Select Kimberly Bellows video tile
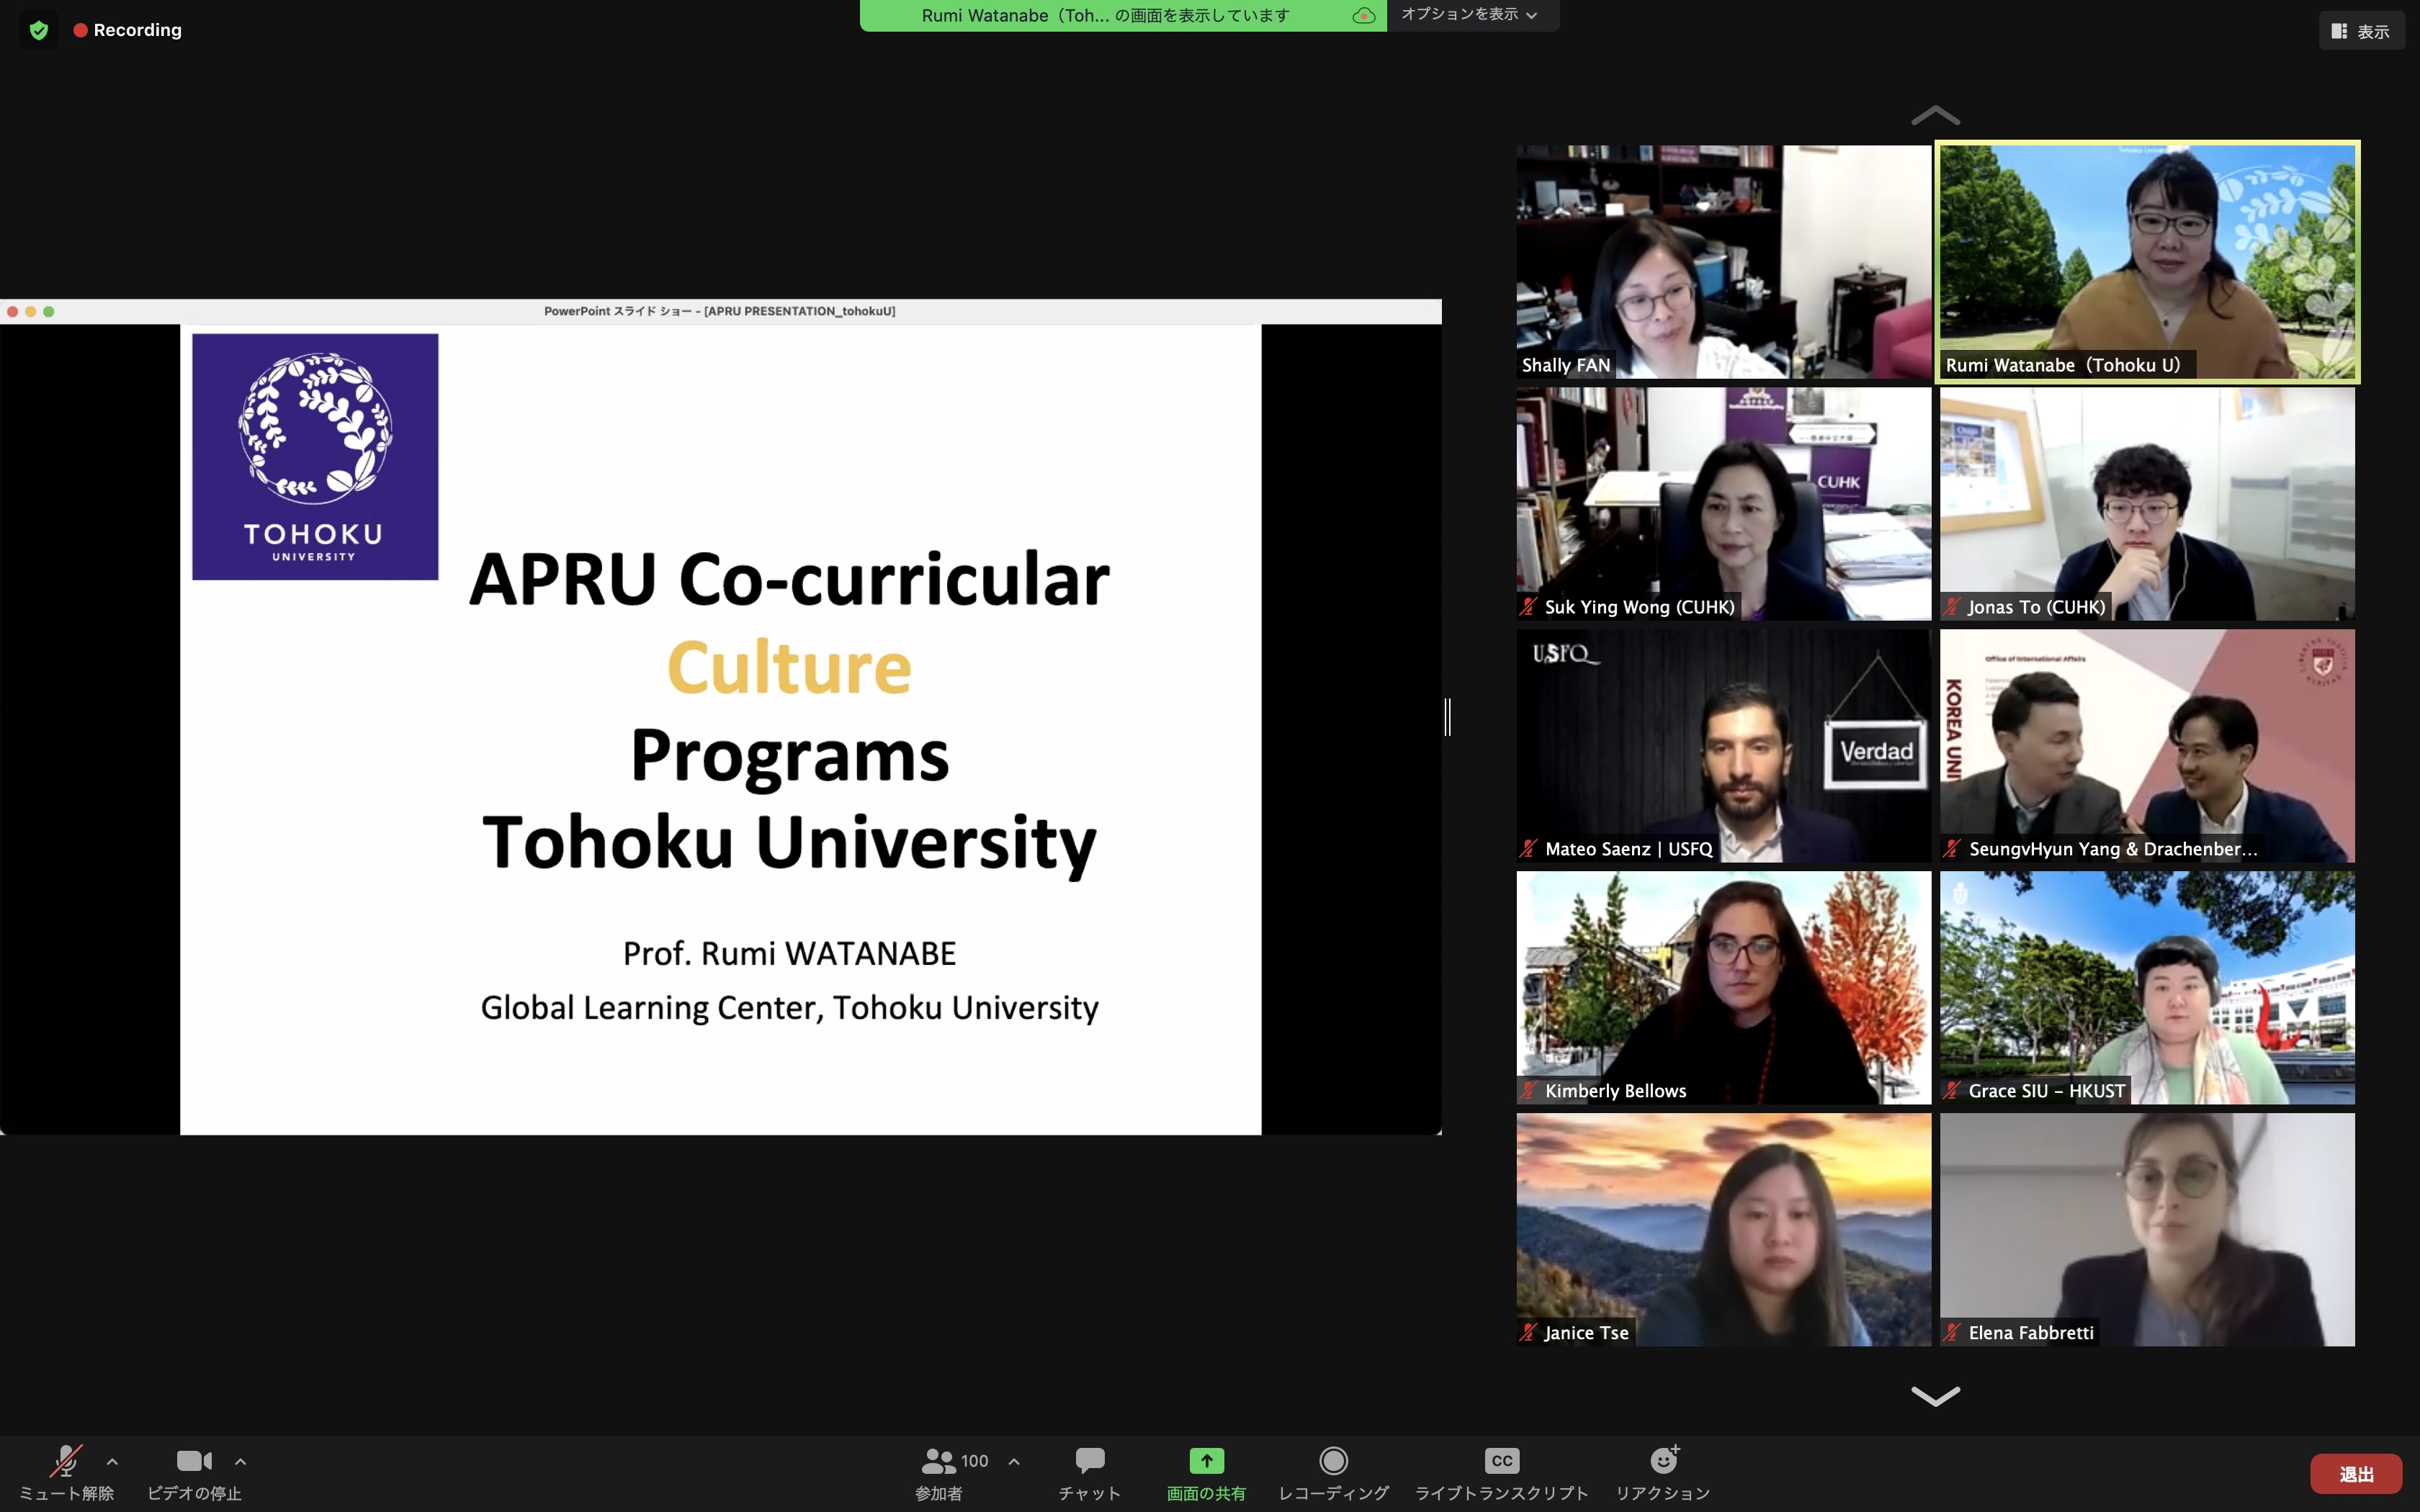 click(1723, 988)
